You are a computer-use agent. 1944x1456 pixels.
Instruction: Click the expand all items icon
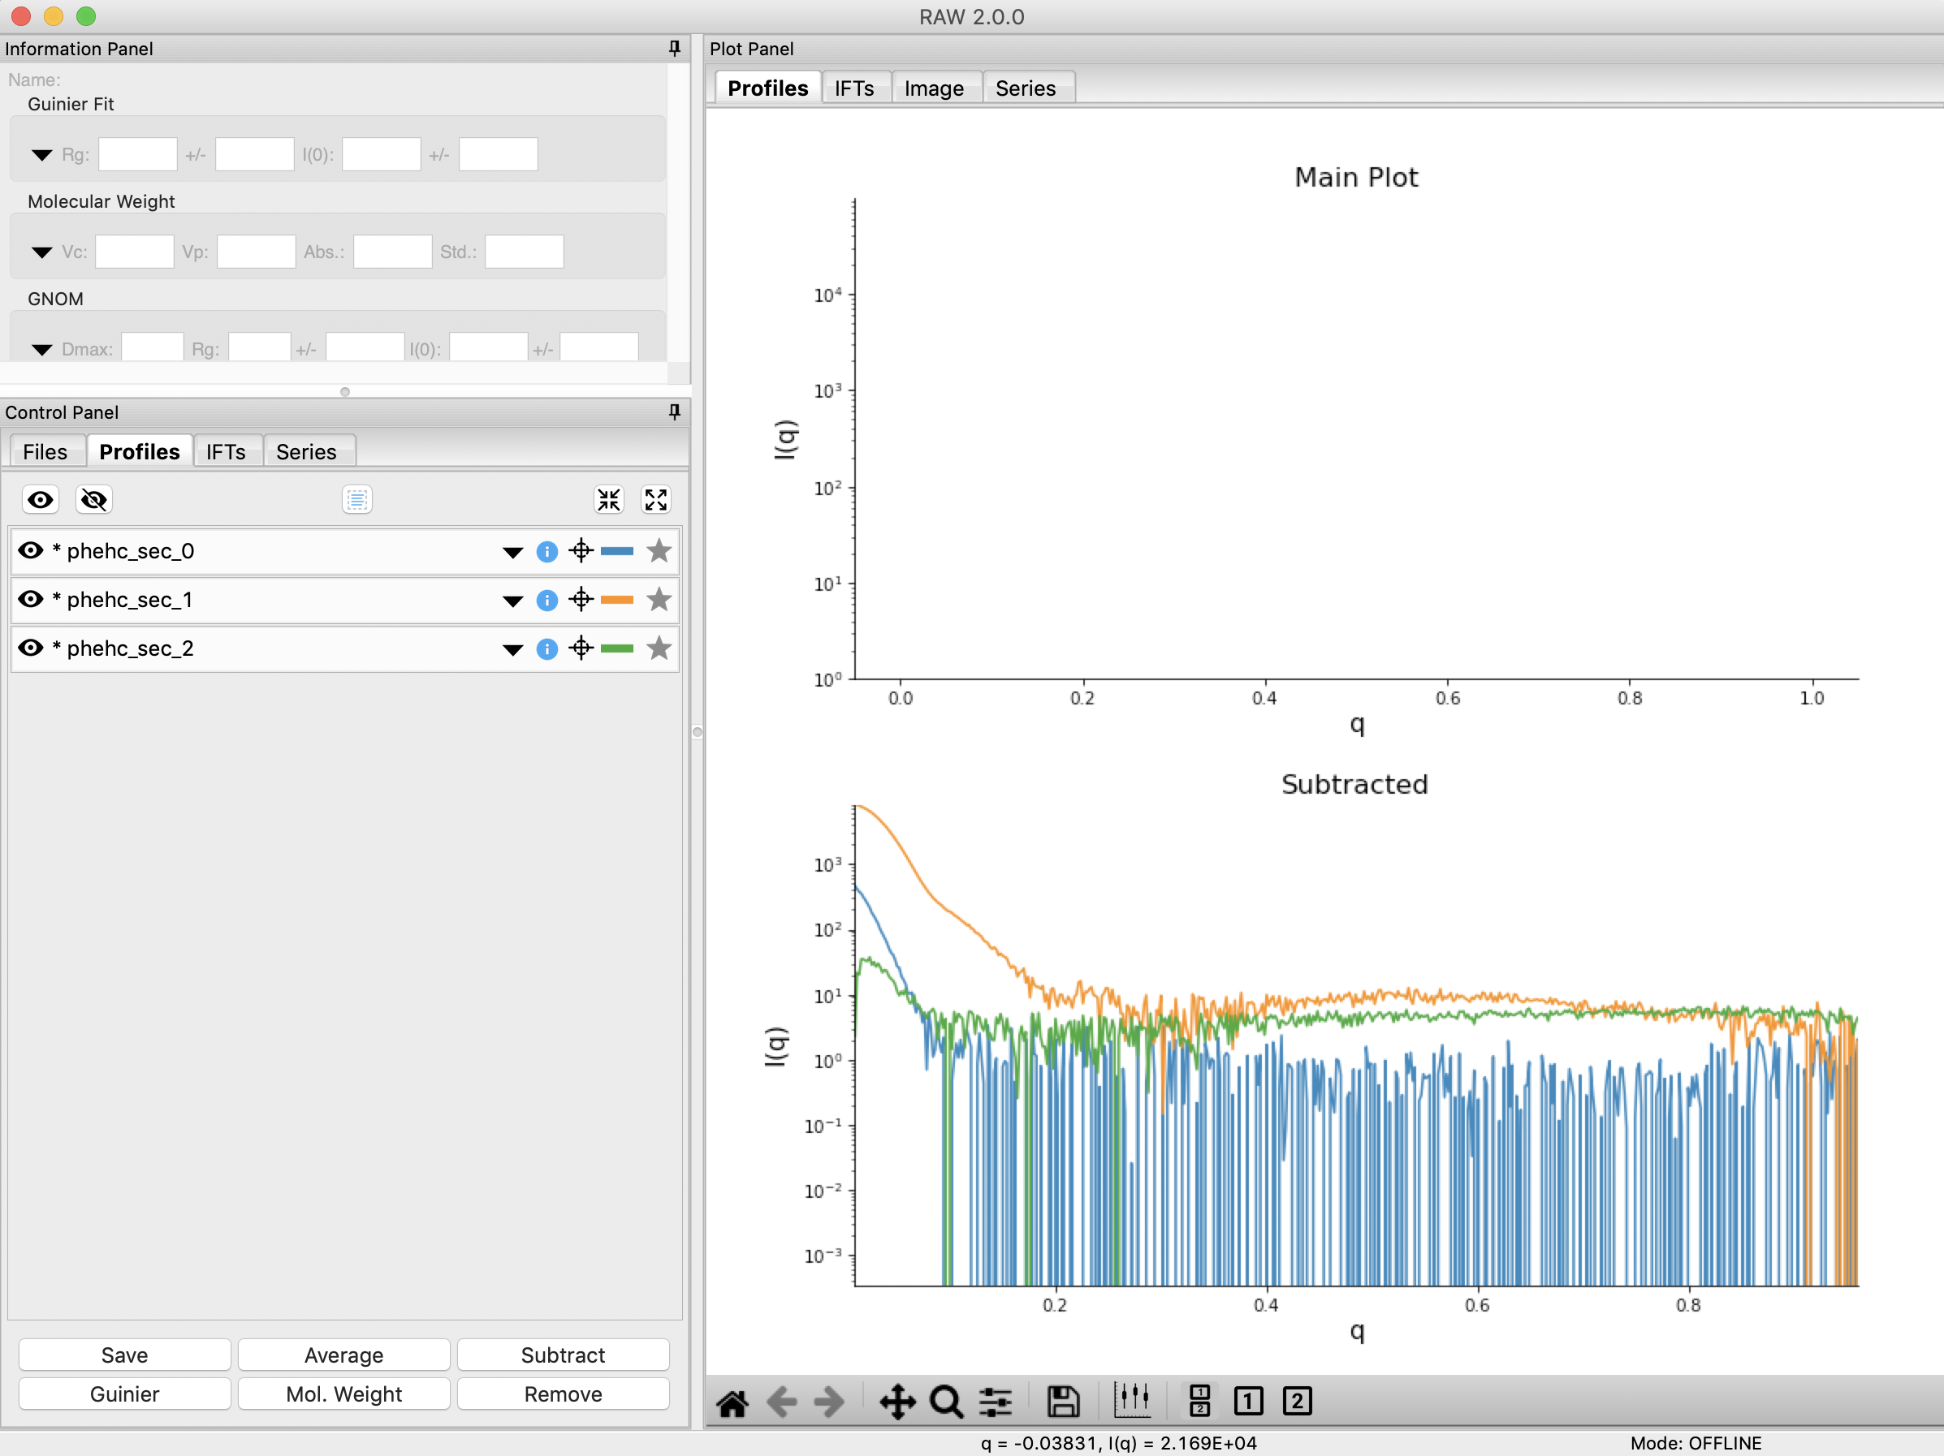pos(655,500)
